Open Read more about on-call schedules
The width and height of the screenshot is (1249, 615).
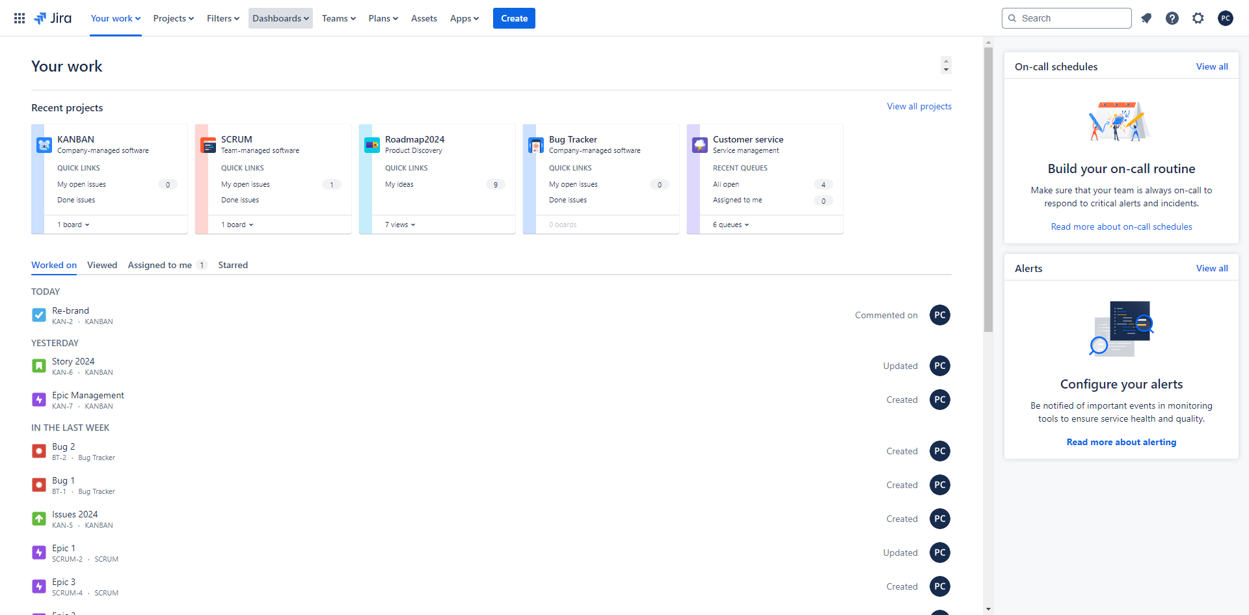click(1121, 226)
